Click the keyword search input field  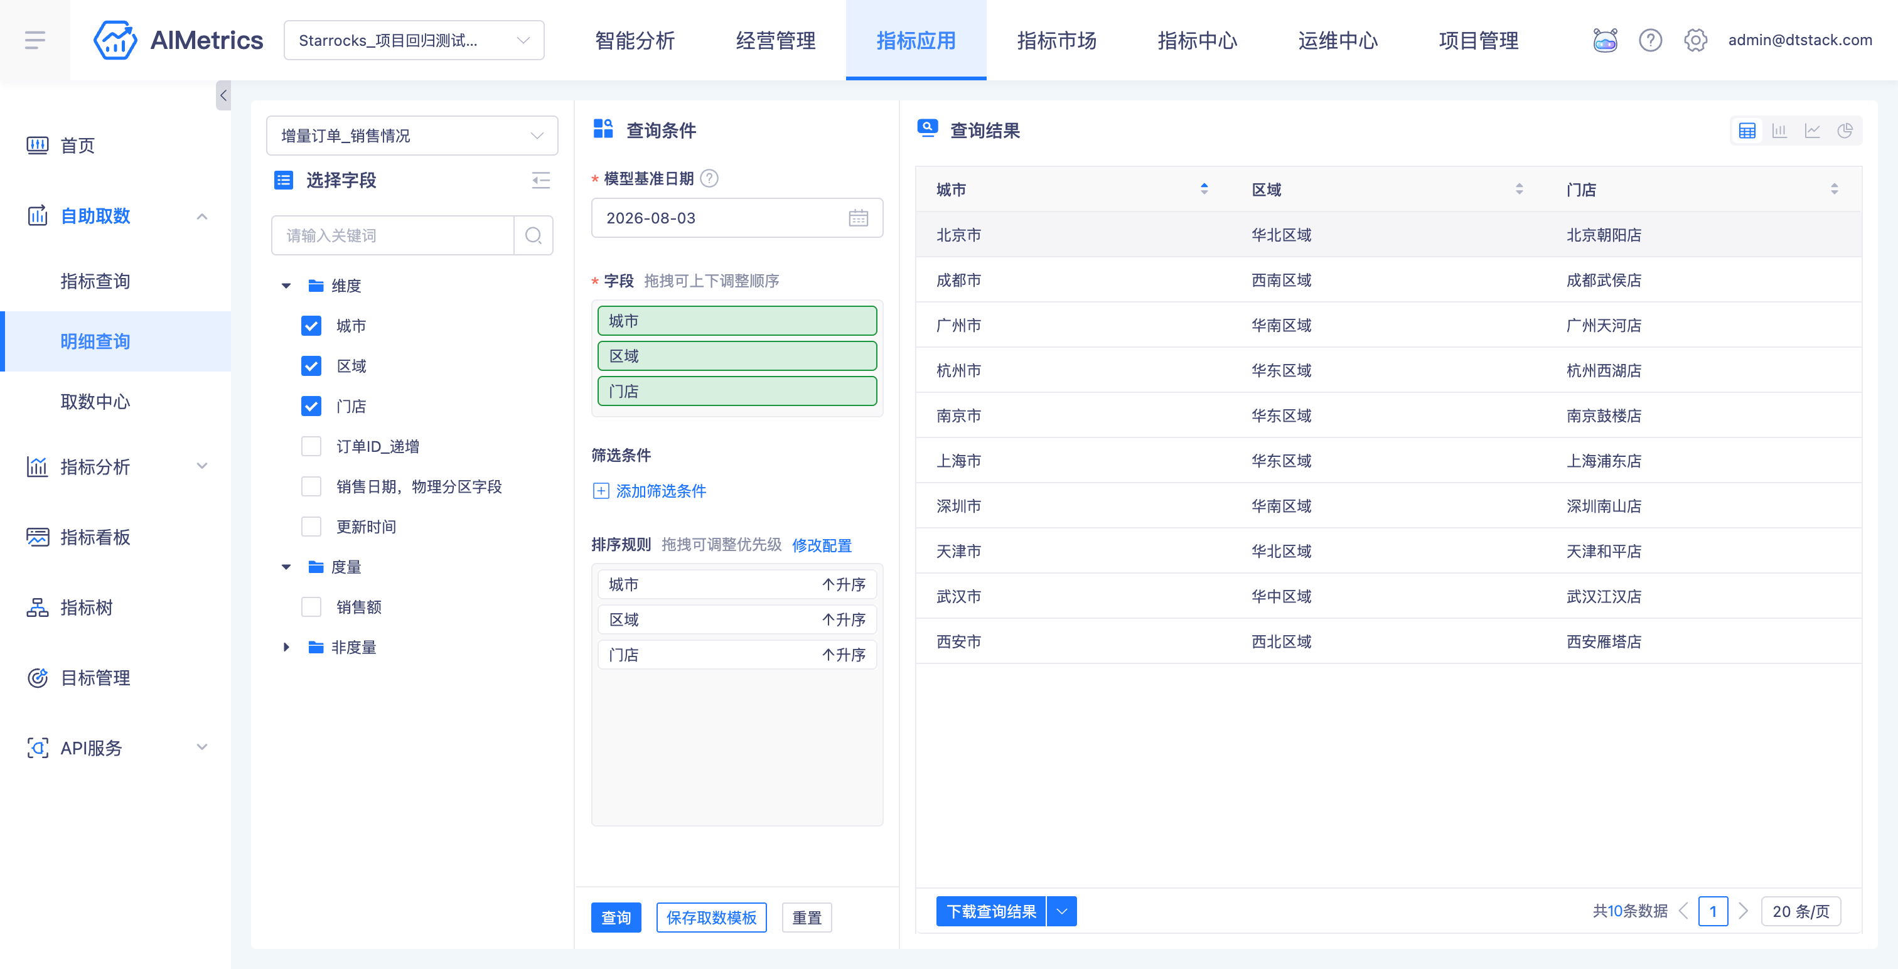click(393, 235)
